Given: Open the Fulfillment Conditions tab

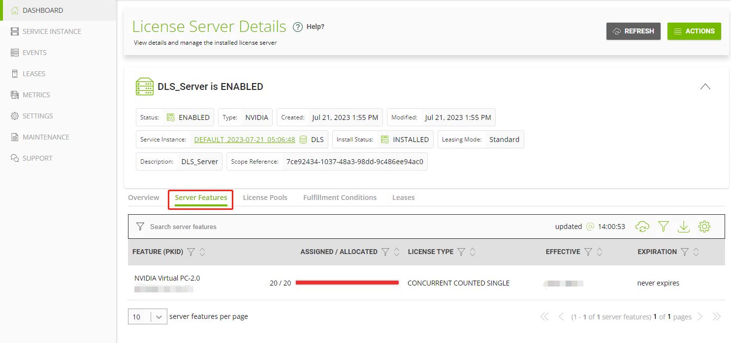Looking at the screenshot, I should pyautogui.click(x=340, y=198).
